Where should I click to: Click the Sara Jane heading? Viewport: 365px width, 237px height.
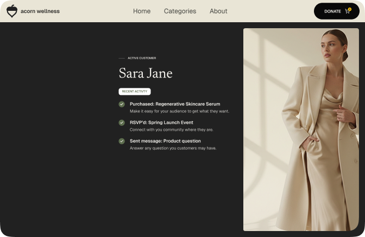click(146, 73)
